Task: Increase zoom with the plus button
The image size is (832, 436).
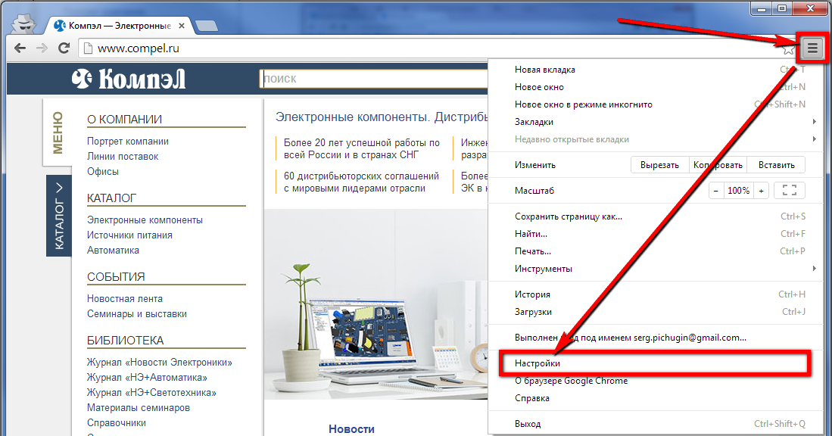Action: pyautogui.click(x=761, y=191)
